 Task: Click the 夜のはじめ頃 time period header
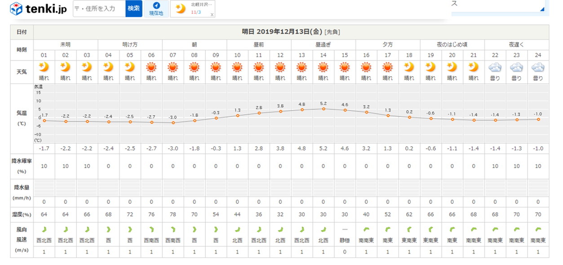(452, 45)
